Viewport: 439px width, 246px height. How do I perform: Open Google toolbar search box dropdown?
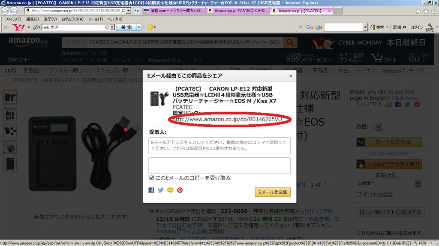[365, 27]
